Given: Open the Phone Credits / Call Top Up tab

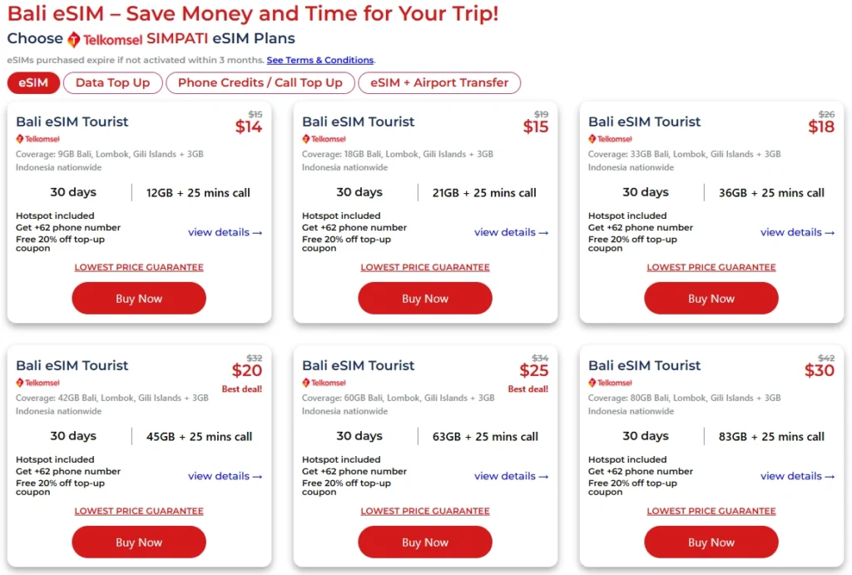Looking at the screenshot, I should [x=260, y=82].
